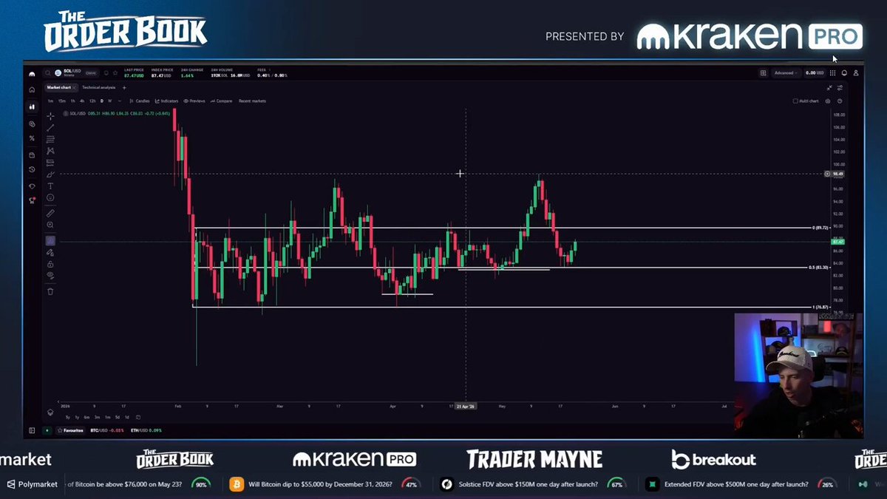887x499 pixels.
Task: Open chart settings sliders icon
Action: (840, 88)
